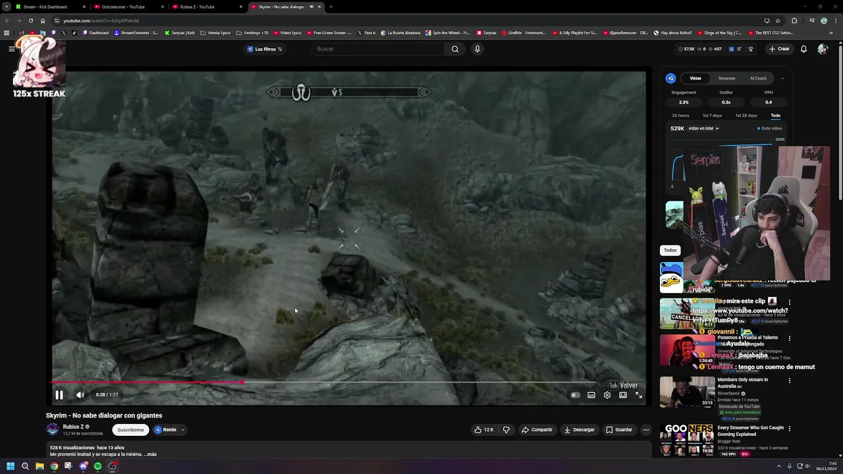Dislike the video

coord(506,430)
